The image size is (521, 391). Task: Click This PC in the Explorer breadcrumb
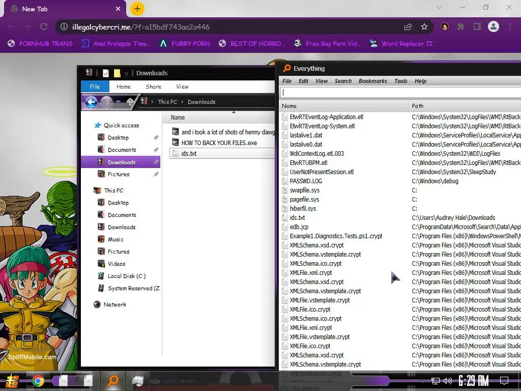pyautogui.click(x=167, y=102)
